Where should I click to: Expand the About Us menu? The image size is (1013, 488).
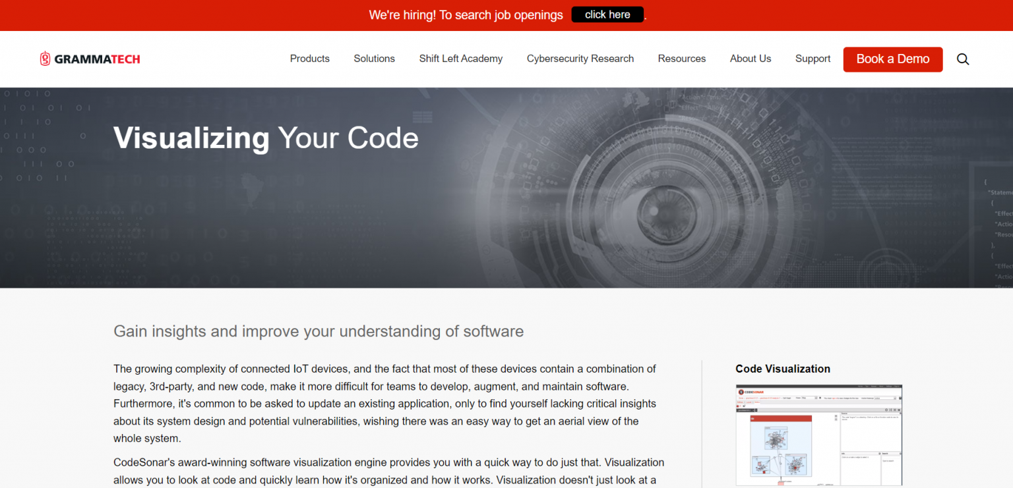pos(750,59)
